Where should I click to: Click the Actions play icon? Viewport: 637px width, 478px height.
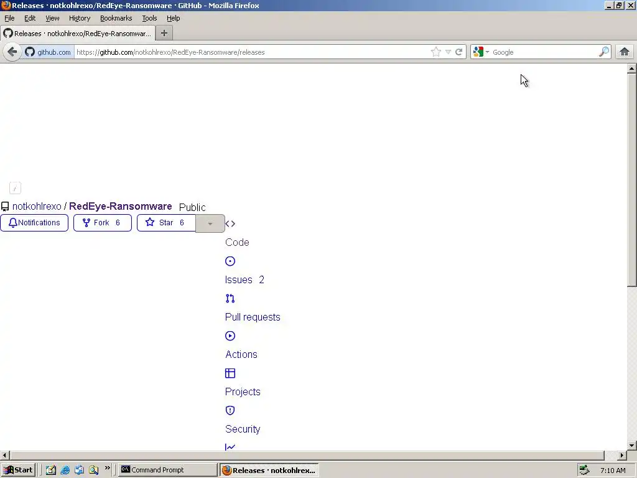click(230, 335)
